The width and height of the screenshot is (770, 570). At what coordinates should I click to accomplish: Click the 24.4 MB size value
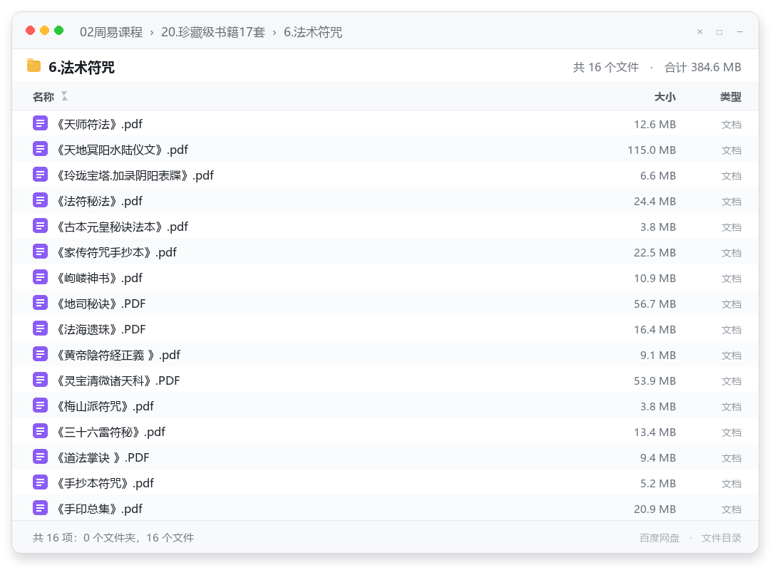tap(654, 202)
